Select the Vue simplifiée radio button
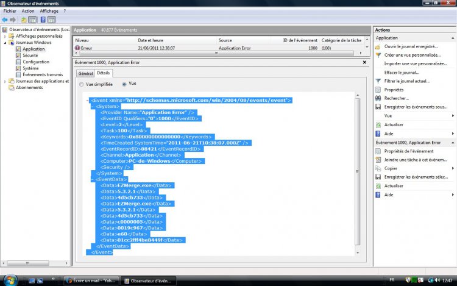 (82, 84)
